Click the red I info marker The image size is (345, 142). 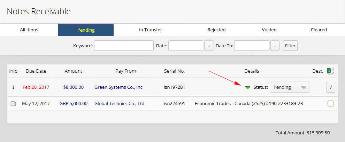tap(13, 87)
